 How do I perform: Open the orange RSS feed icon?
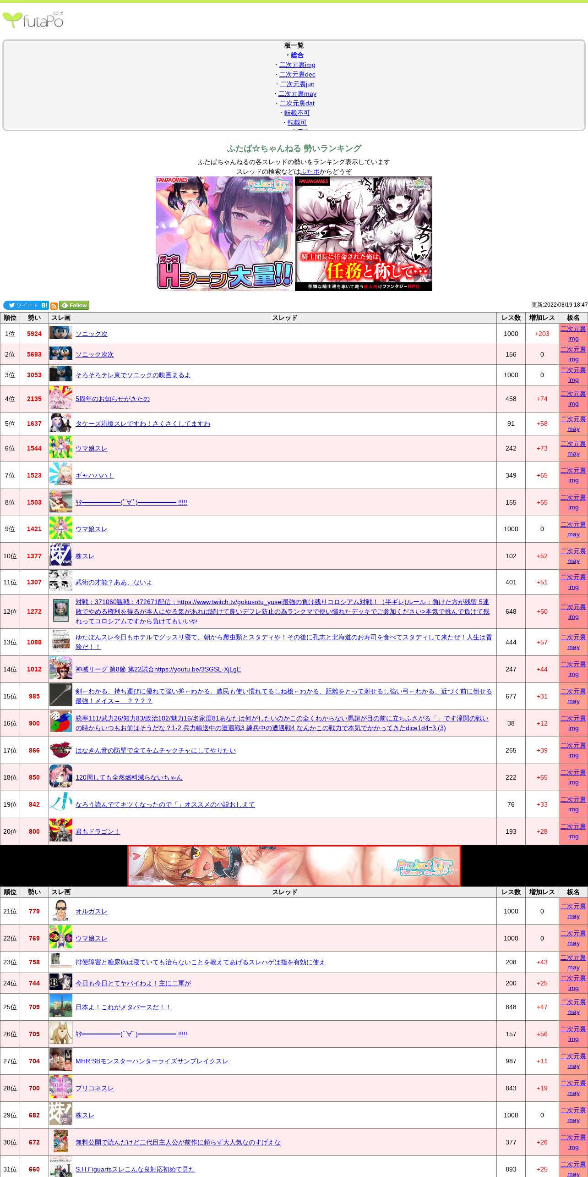(54, 306)
